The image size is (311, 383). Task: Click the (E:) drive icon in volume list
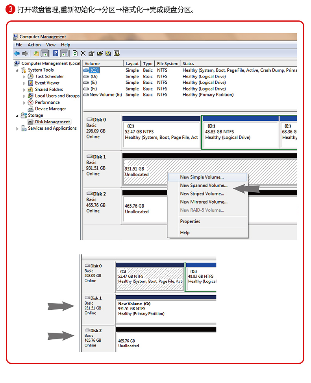tap(86, 83)
